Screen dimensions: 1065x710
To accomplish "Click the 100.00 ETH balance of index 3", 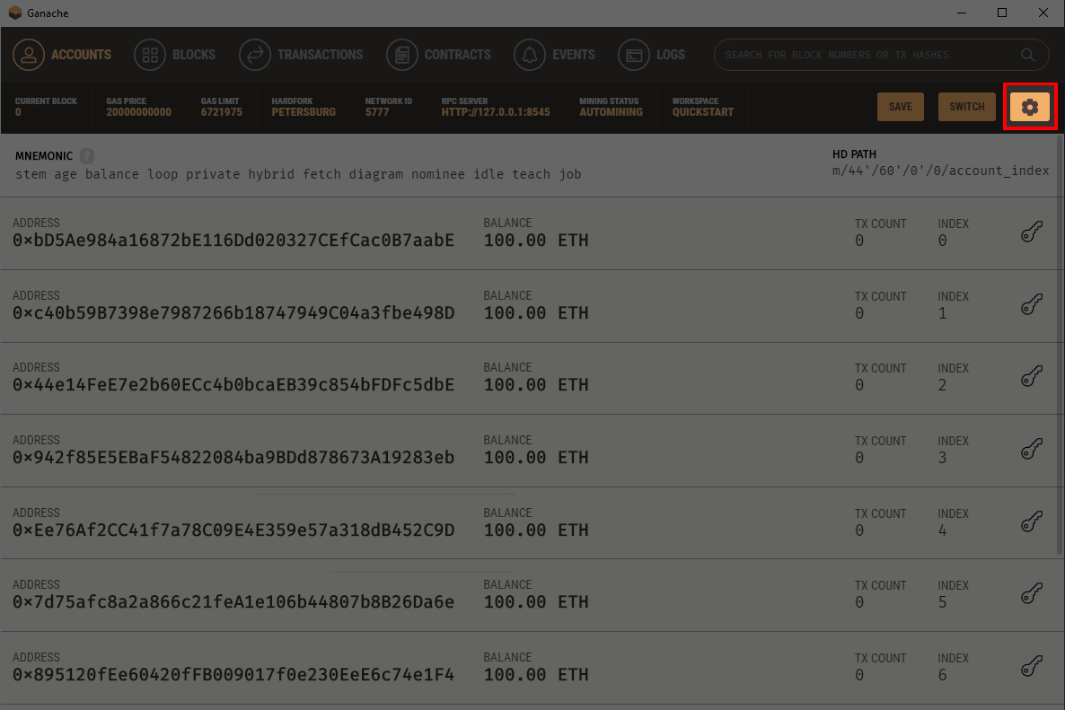I will 536,458.
